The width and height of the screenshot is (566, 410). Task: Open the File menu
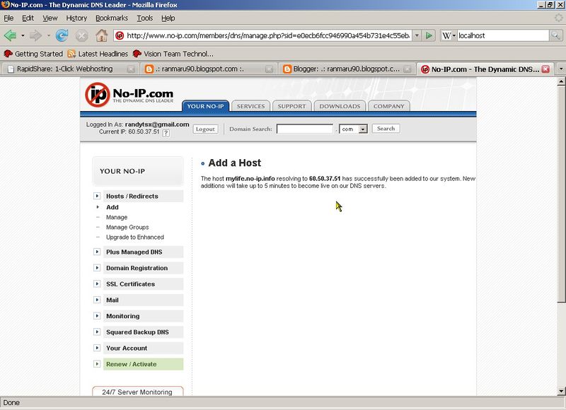pos(8,18)
